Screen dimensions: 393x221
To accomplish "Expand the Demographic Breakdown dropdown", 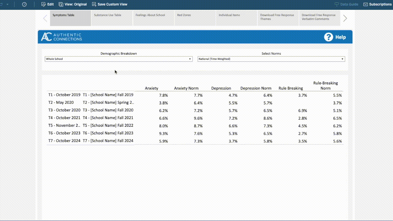I will click(119, 59).
